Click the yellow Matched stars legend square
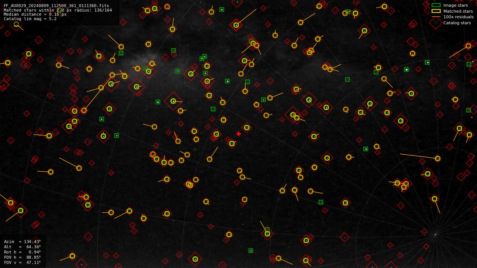 (436, 11)
